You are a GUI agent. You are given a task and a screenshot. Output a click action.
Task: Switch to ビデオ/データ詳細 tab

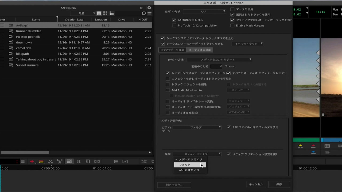pos(172,50)
